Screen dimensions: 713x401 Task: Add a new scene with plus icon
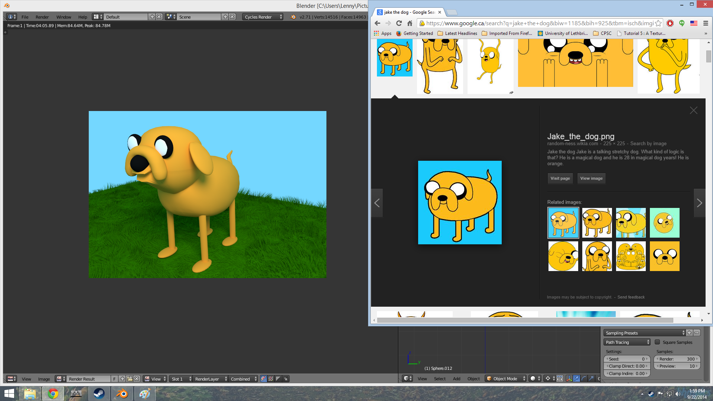(225, 17)
